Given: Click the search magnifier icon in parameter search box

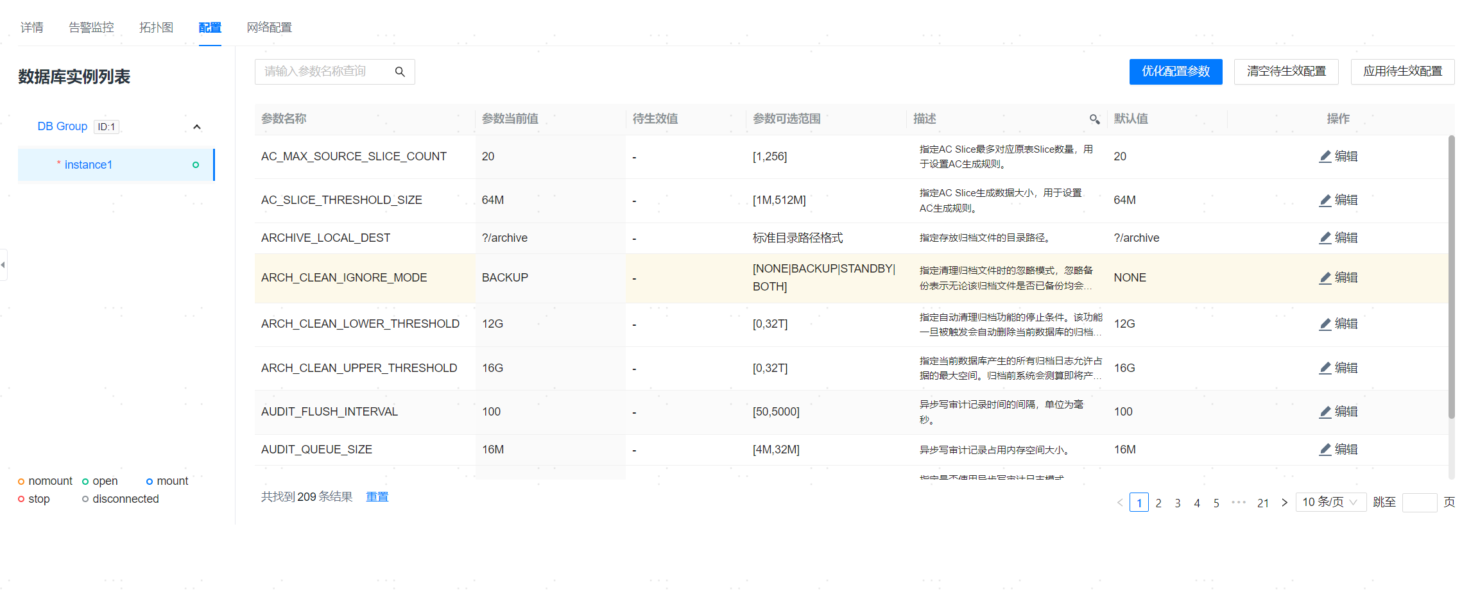Looking at the screenshot, I should 400,72.
